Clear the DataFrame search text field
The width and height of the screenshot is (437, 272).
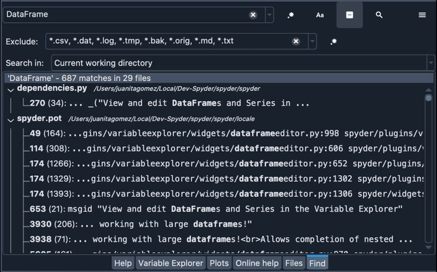coord(253,15)
